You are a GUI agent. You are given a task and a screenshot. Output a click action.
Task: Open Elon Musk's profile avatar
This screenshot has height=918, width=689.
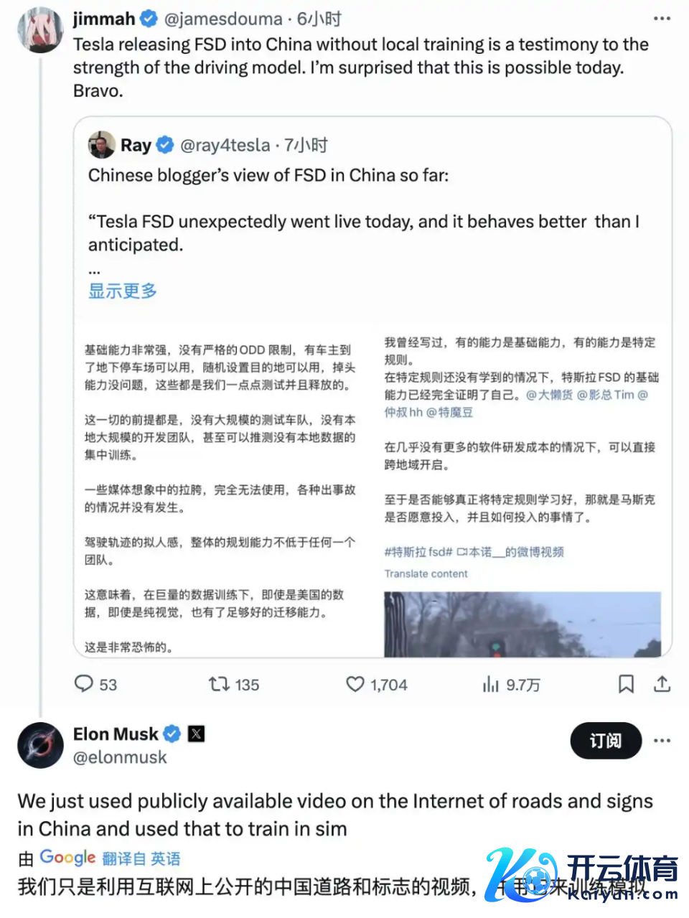coord(41,745)
